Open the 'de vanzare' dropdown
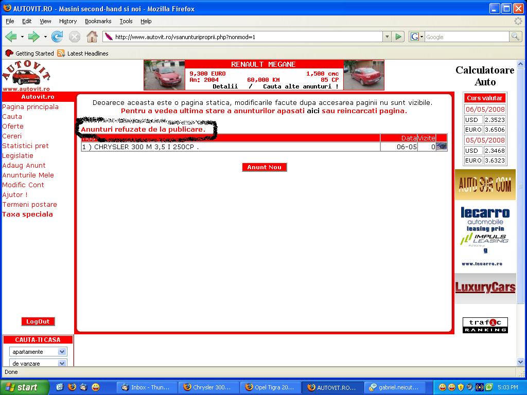Screen dimensions: 527x395 tap(62, 363)
